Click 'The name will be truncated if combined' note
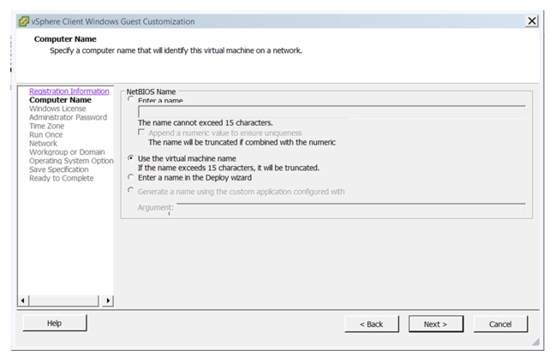The height and width of the screenshot is (362, 556). tap(242, 142)
